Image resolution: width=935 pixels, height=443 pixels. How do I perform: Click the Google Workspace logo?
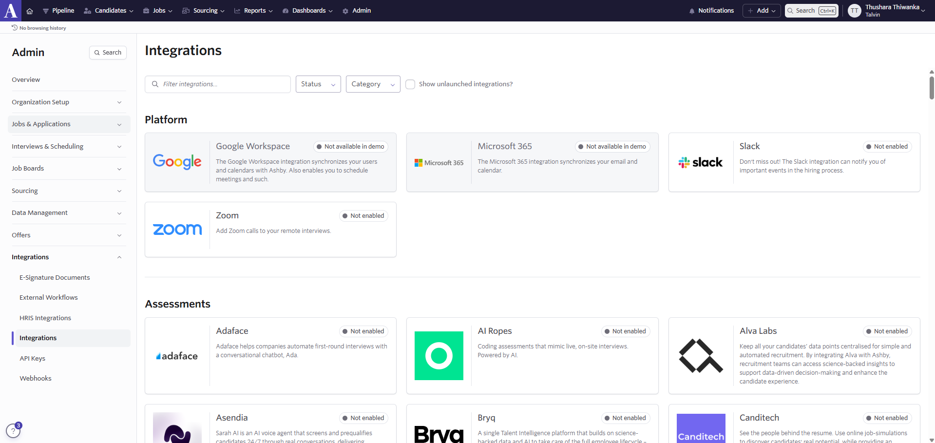177,162
